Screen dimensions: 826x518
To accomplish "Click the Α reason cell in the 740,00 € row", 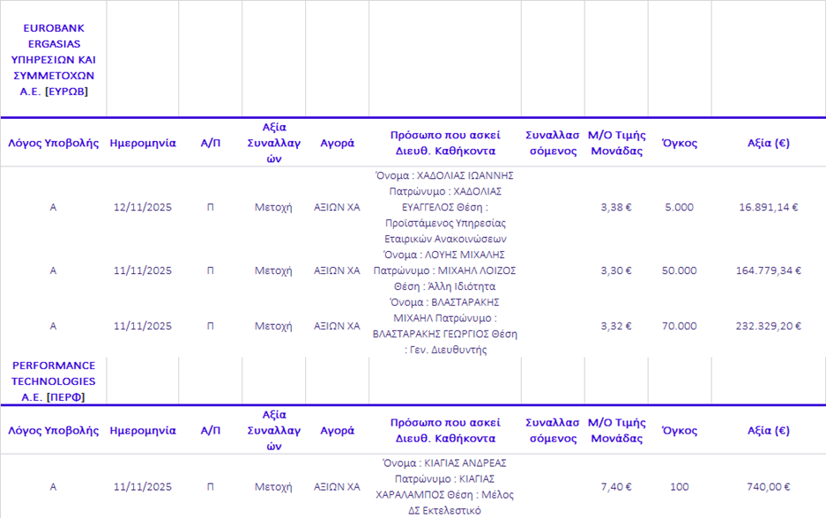I will tap(53, 487).
